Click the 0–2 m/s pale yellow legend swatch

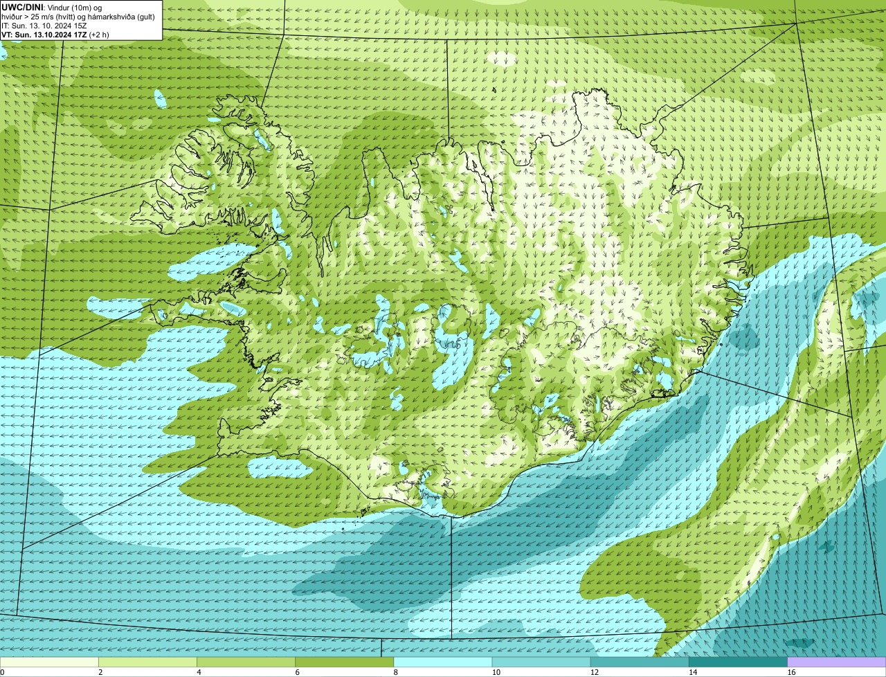click(49, 662)
